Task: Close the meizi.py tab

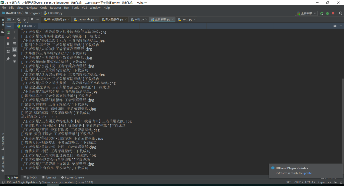Action: tap(195, 19)
